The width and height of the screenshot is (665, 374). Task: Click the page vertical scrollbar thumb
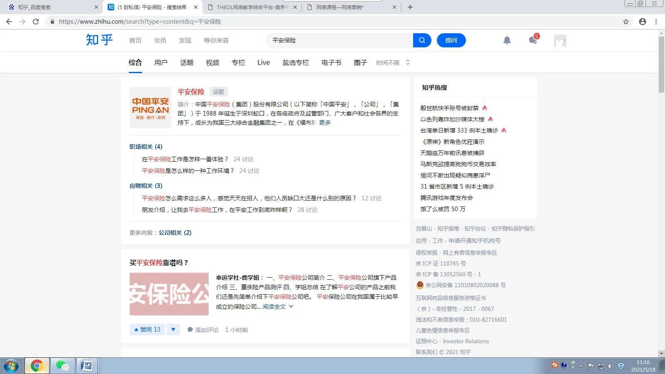click(661, 64)
